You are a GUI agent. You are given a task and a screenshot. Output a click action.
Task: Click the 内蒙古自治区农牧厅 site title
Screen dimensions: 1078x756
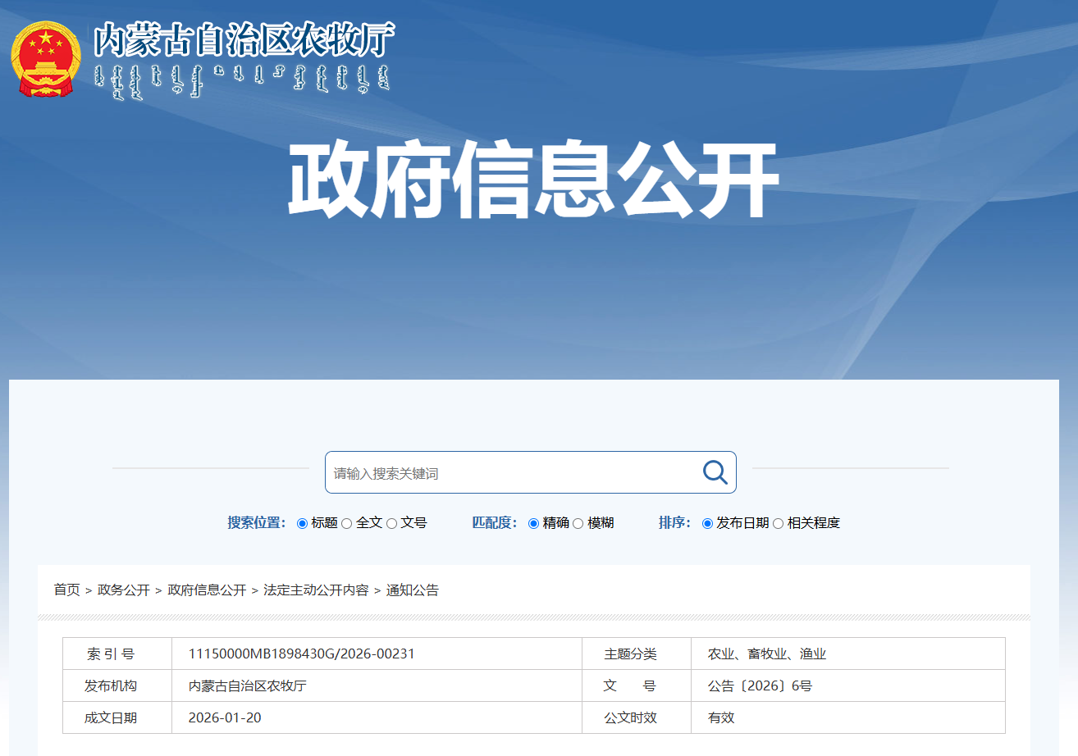244,39
